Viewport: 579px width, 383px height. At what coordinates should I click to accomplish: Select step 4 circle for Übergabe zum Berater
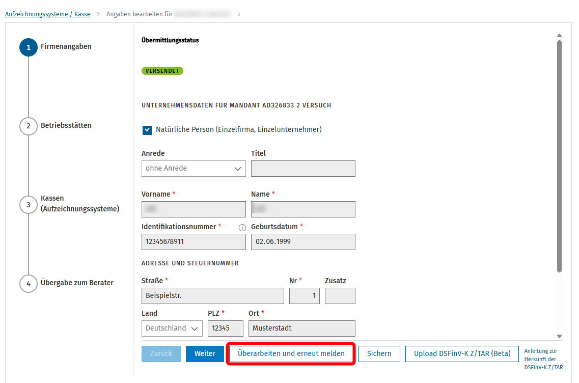click(29, 284)
